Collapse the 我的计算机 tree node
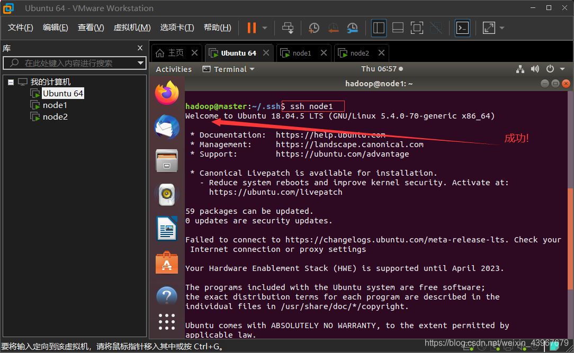 pyautogui.click(x=11, y=82)
